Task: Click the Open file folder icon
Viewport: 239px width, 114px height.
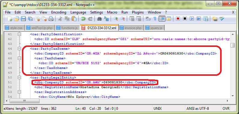Action: (16, 19)
